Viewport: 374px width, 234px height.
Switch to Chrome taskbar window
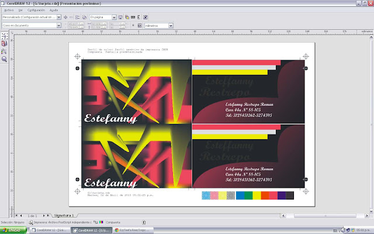133,230
